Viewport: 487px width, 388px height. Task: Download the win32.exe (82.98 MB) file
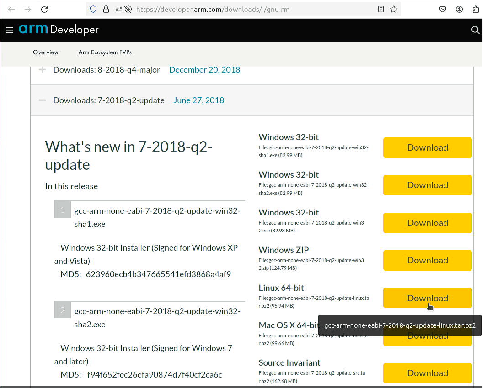428,223
